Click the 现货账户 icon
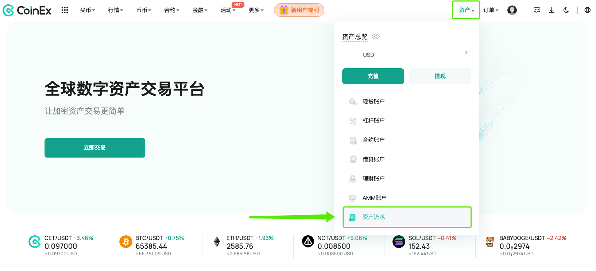 pyautogui.click(x=353, y=102)
